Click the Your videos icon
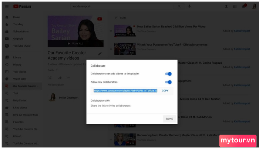This screenshot has height=150, width=259. pyautogui.click(x=7, y=72)
